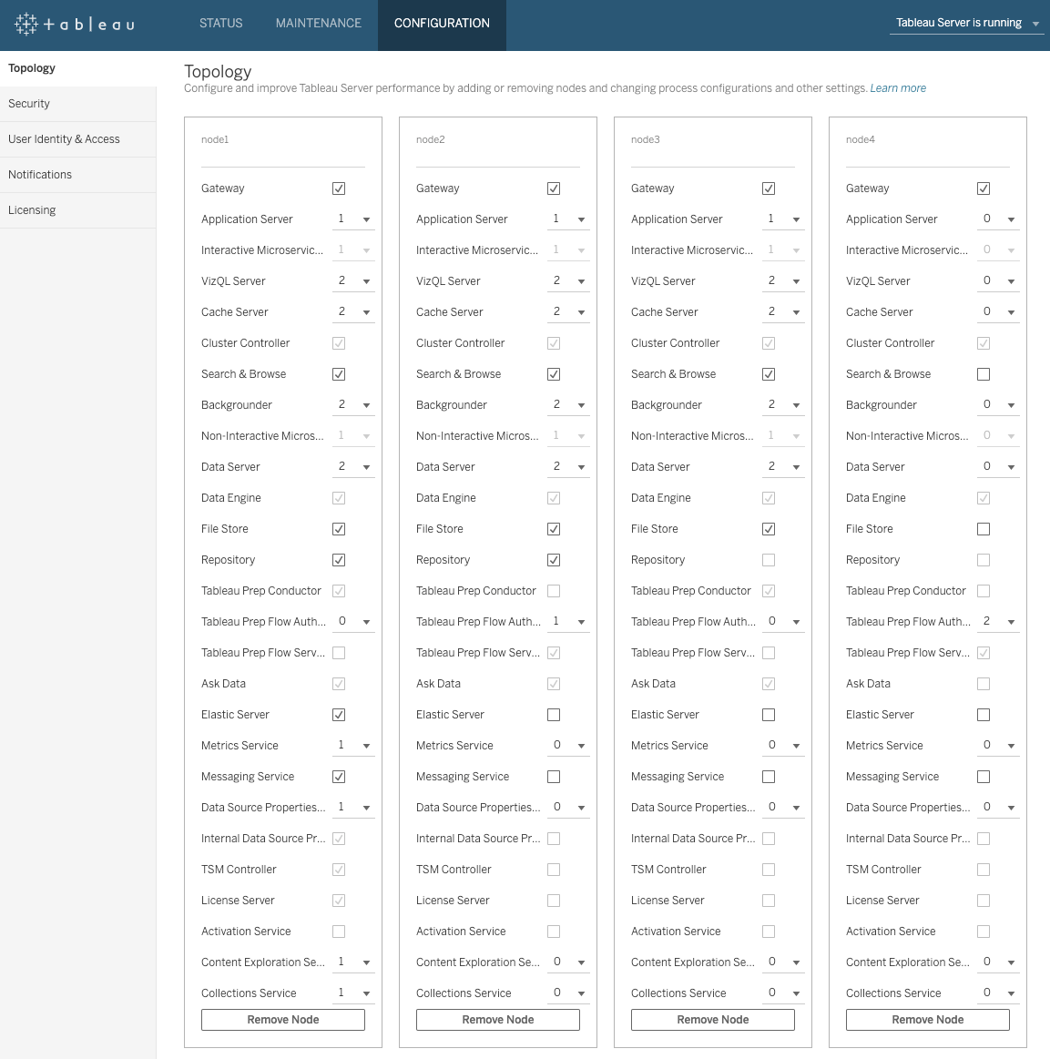This screenshot has width=1050, height=1059.
Task: Click Tableau Prep Conductor label on node3
Action: [x=691, y=591]
